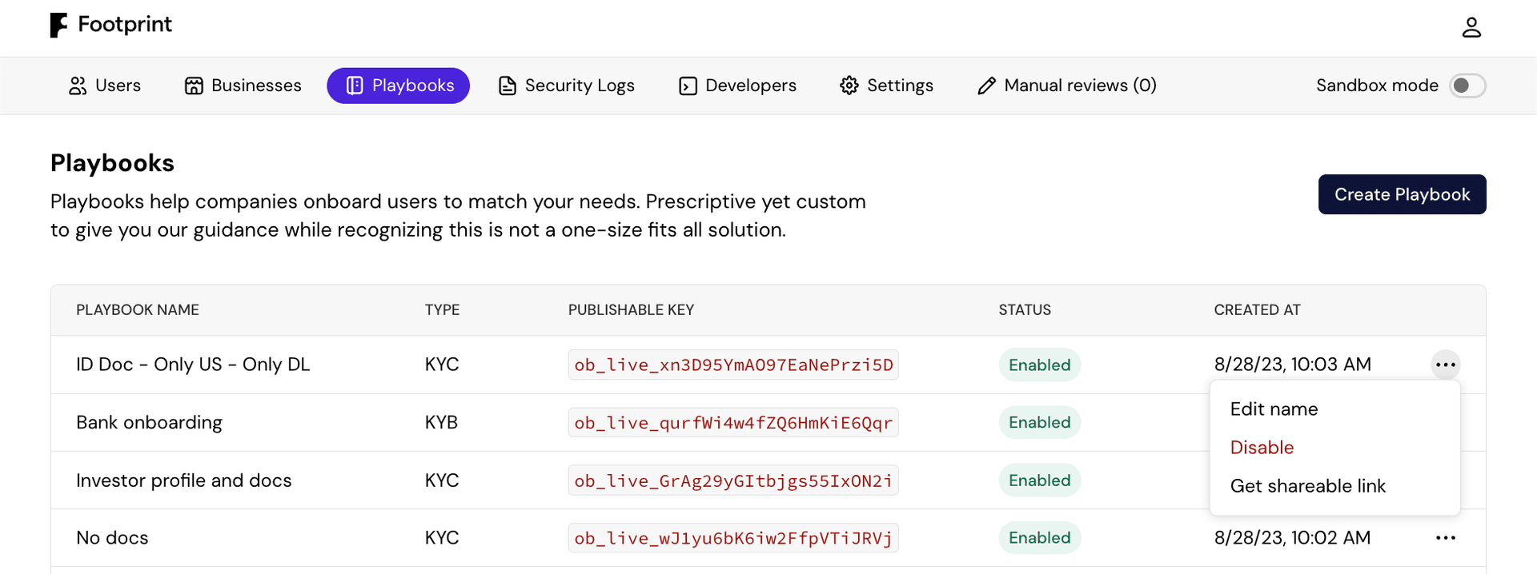Copy key ob_live_xn3D95YmAO97EaNePrzi5D
Screen dimensions: 1537x574
733,365
